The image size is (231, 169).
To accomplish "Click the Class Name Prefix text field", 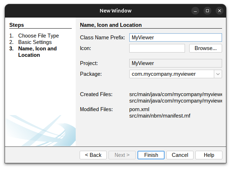I will pyautogui.click(x=175, y=38).
